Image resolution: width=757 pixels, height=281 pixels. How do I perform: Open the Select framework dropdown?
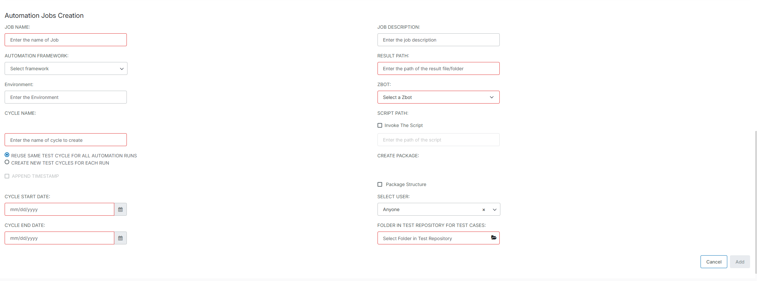tap(66, 69)
